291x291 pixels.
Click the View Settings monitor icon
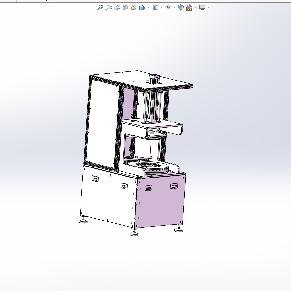point(202,7)
